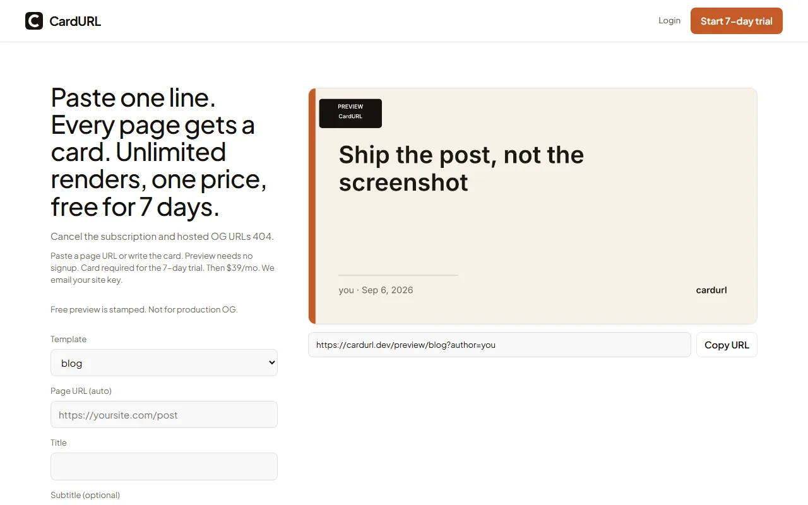
Task: Expand the Template dropdown showing blog
Action: coord(164,363)
